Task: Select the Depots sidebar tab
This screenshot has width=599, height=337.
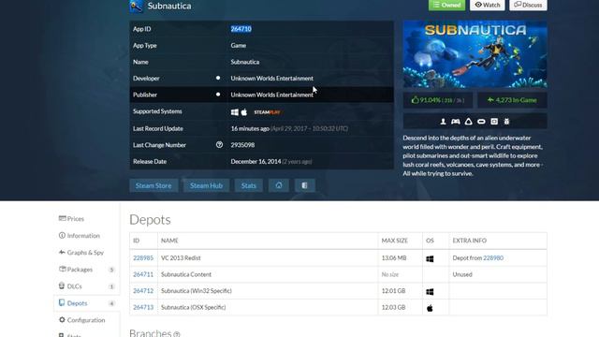Action: coord(86,303)
